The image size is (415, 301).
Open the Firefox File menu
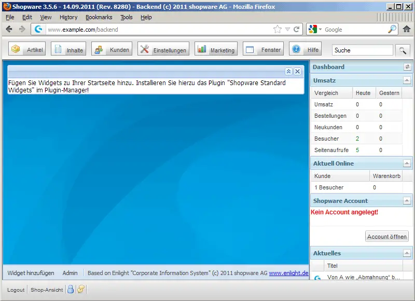[10, 17]
